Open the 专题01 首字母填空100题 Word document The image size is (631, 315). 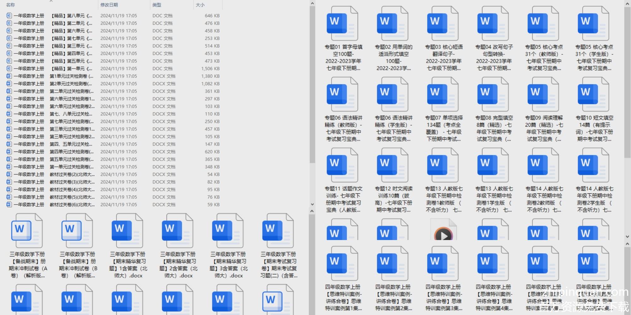[342, 24]
